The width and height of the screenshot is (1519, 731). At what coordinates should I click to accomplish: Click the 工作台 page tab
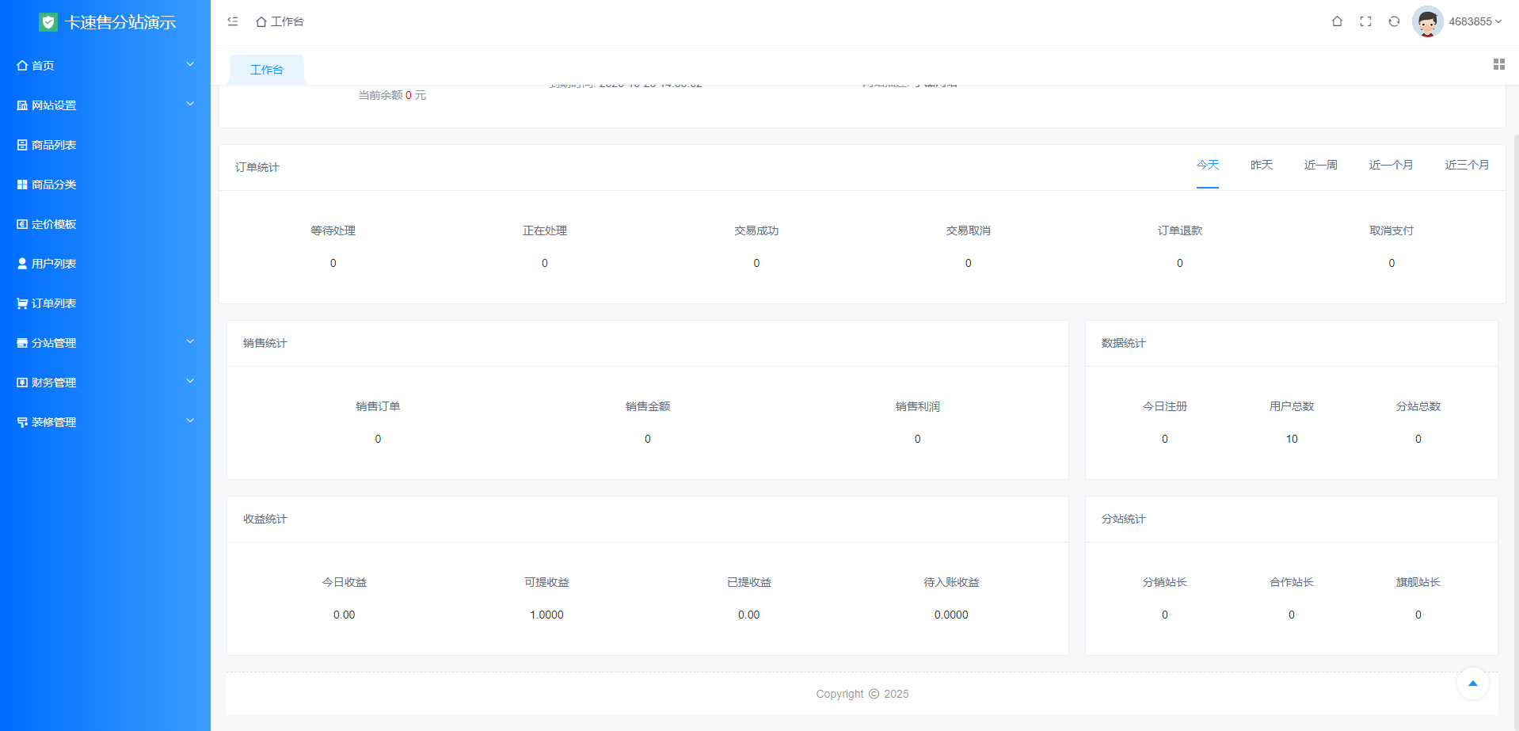[267, 70]
